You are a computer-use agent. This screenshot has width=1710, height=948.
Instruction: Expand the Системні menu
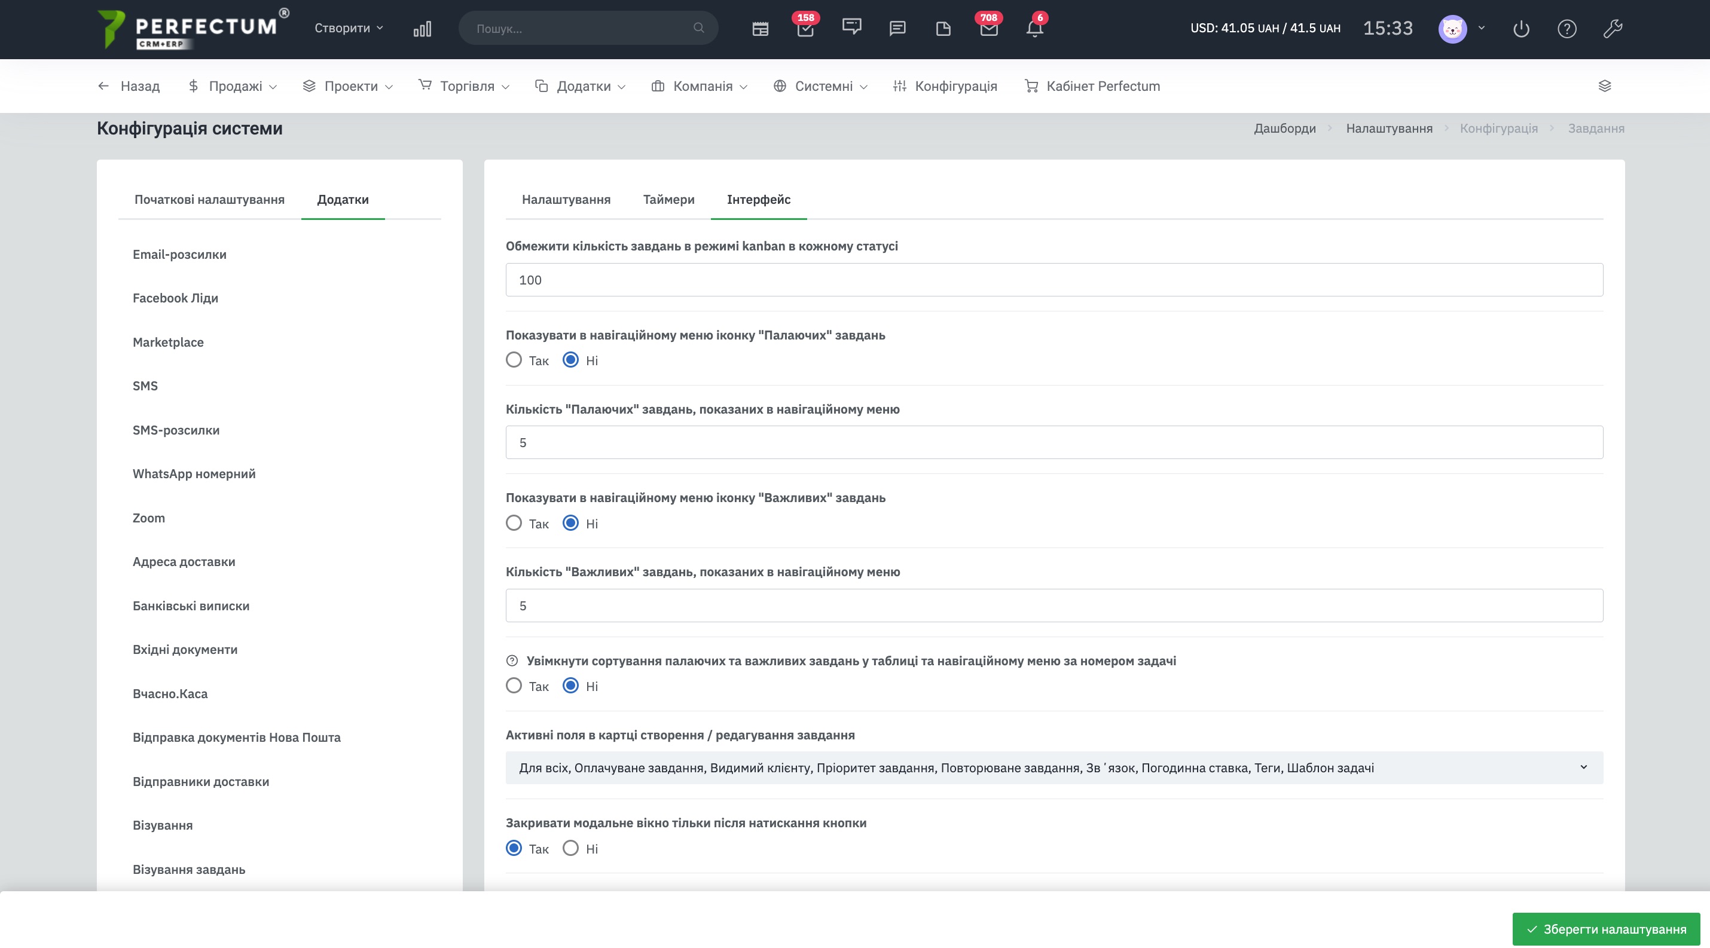tap(820, 86)
